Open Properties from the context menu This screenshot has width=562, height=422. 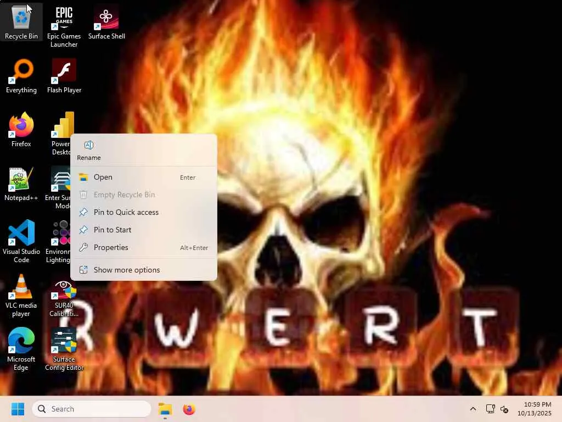pyautogui.click(x=144, y=247)
